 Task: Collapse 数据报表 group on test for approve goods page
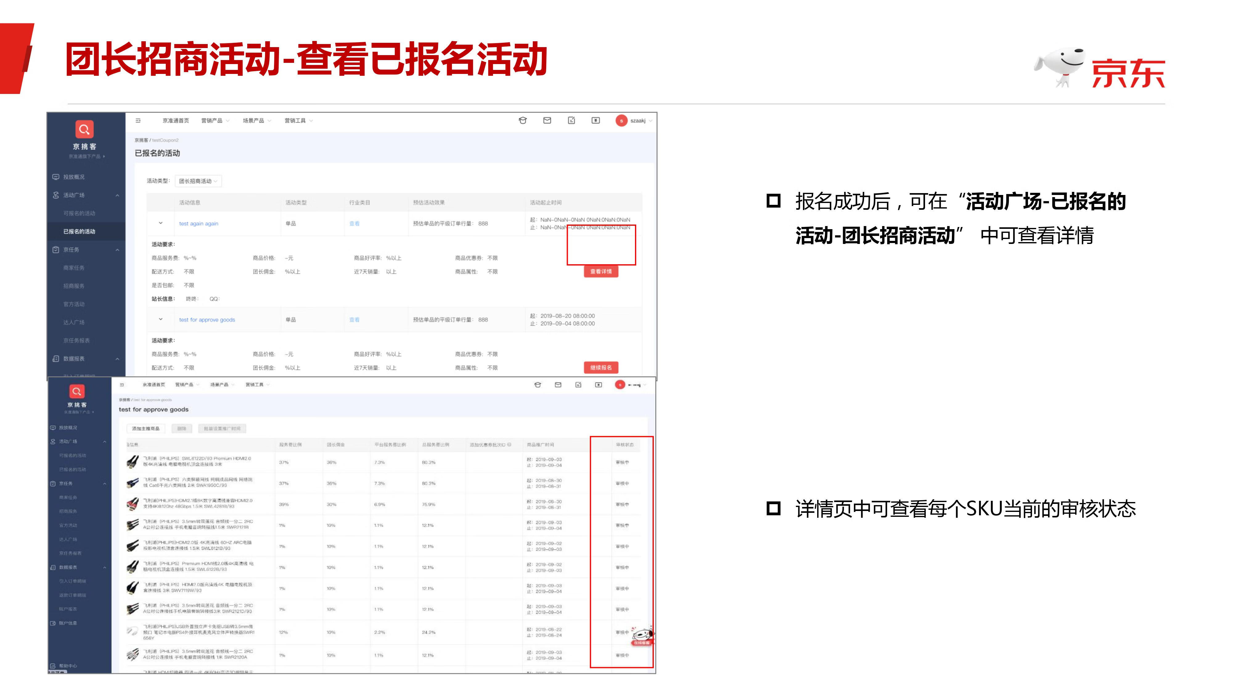pyautogui.click(x=104, y=567)
